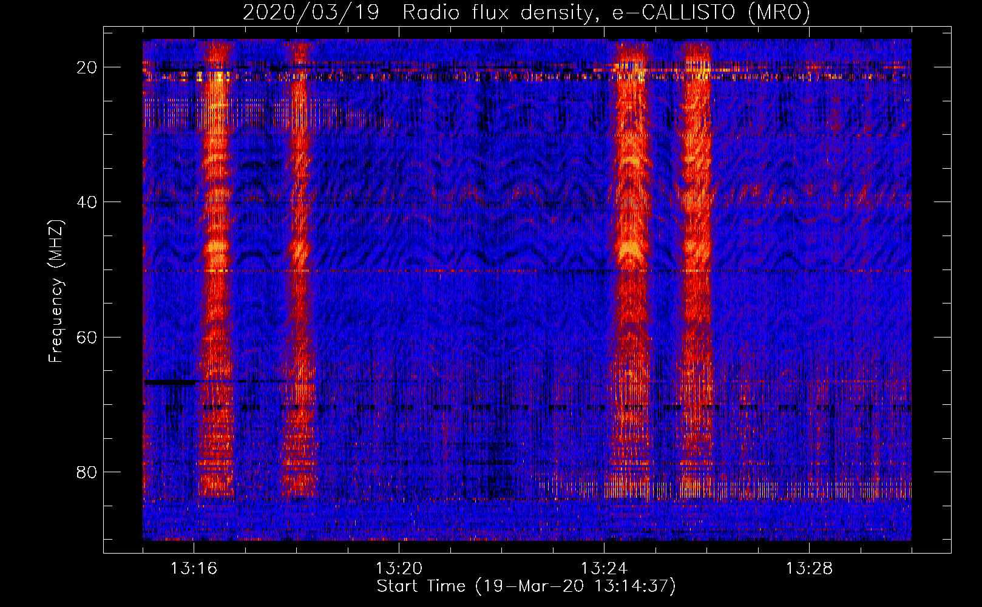
Task: Click the frequency tick label "20"
Action: click(87, 67)
